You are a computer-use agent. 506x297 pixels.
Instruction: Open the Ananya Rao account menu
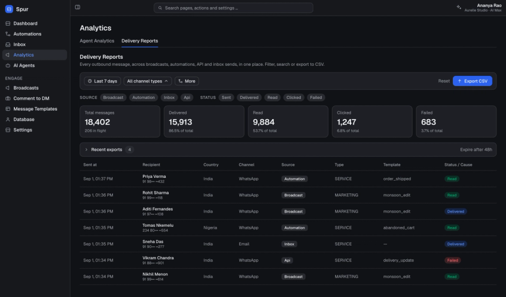[x=483, y=8]
